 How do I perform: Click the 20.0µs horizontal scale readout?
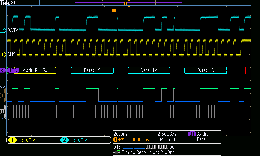coord(121,134)
